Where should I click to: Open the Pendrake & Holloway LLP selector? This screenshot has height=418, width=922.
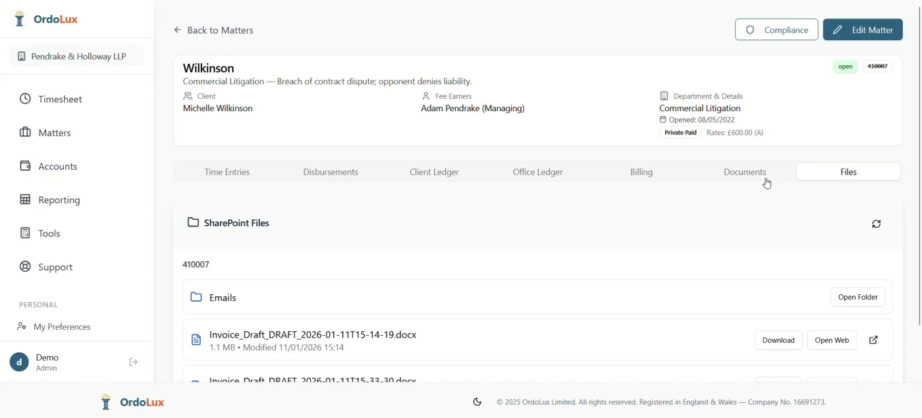tap(75, 56)
